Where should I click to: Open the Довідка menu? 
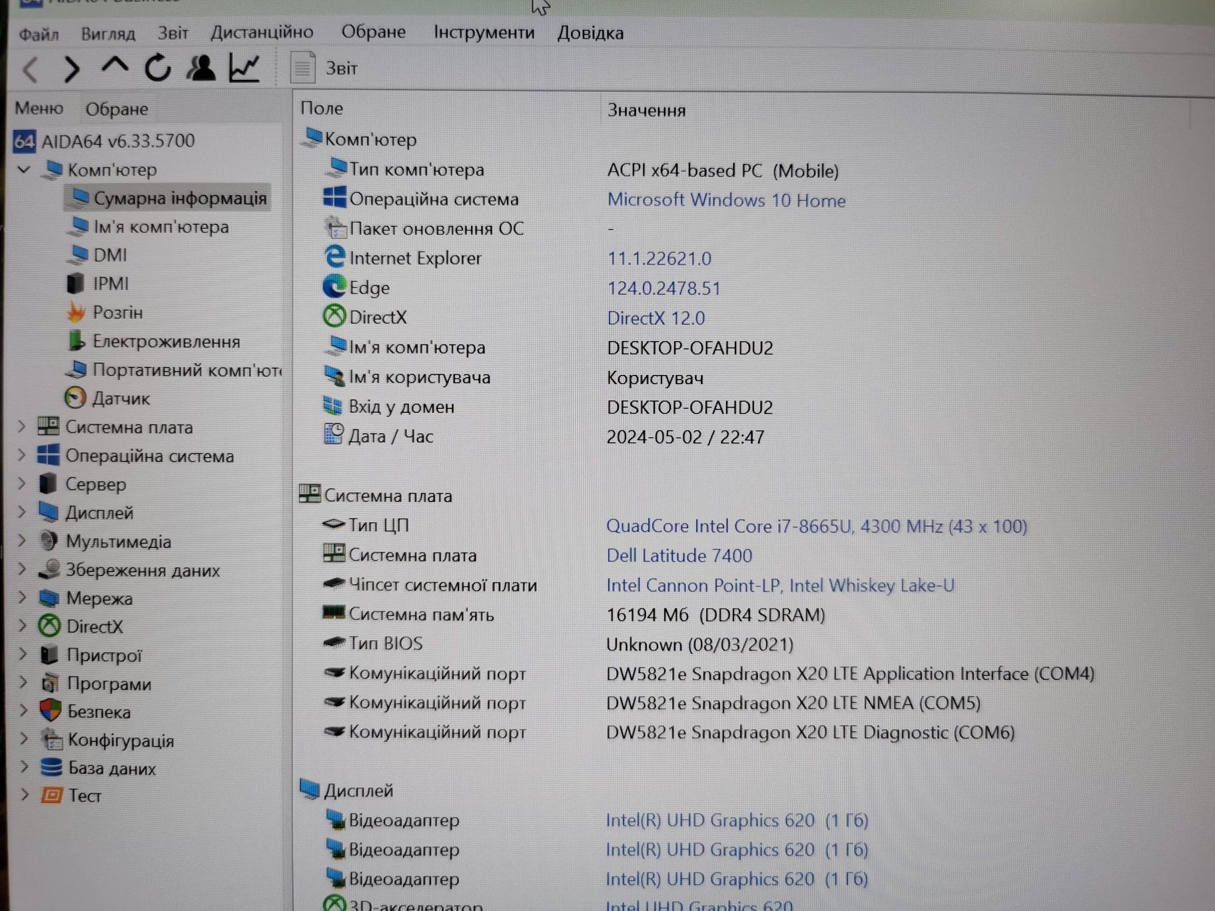[x=590, y=33]
